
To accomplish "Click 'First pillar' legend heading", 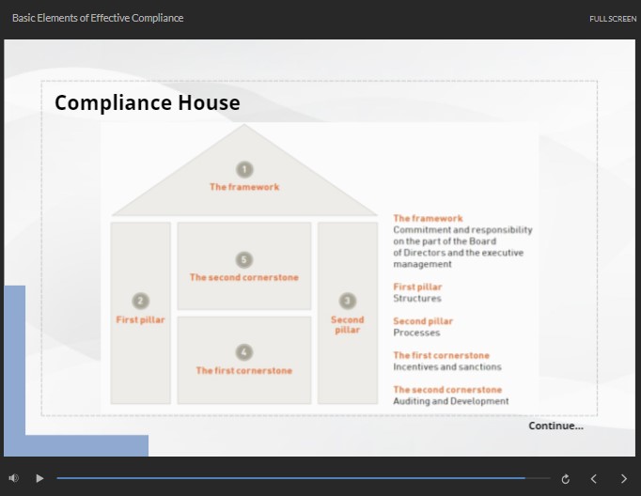I will [417, 287].
